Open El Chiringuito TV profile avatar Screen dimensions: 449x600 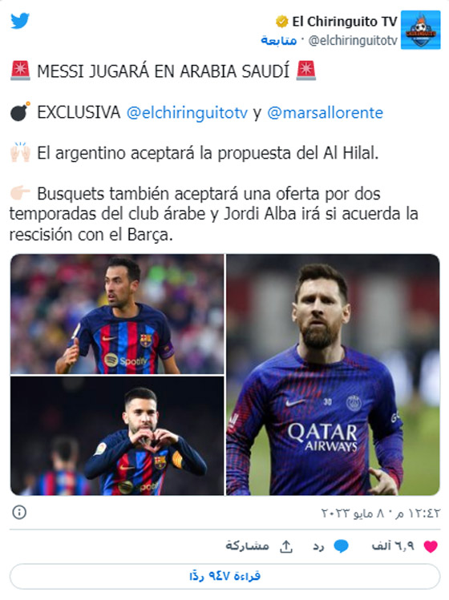[x=420, y=30]
